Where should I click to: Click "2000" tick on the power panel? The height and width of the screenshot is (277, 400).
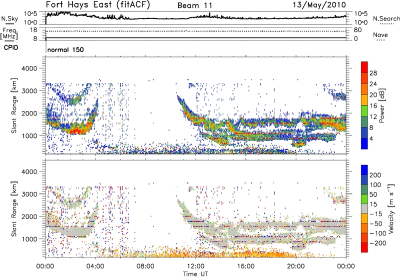29,113
